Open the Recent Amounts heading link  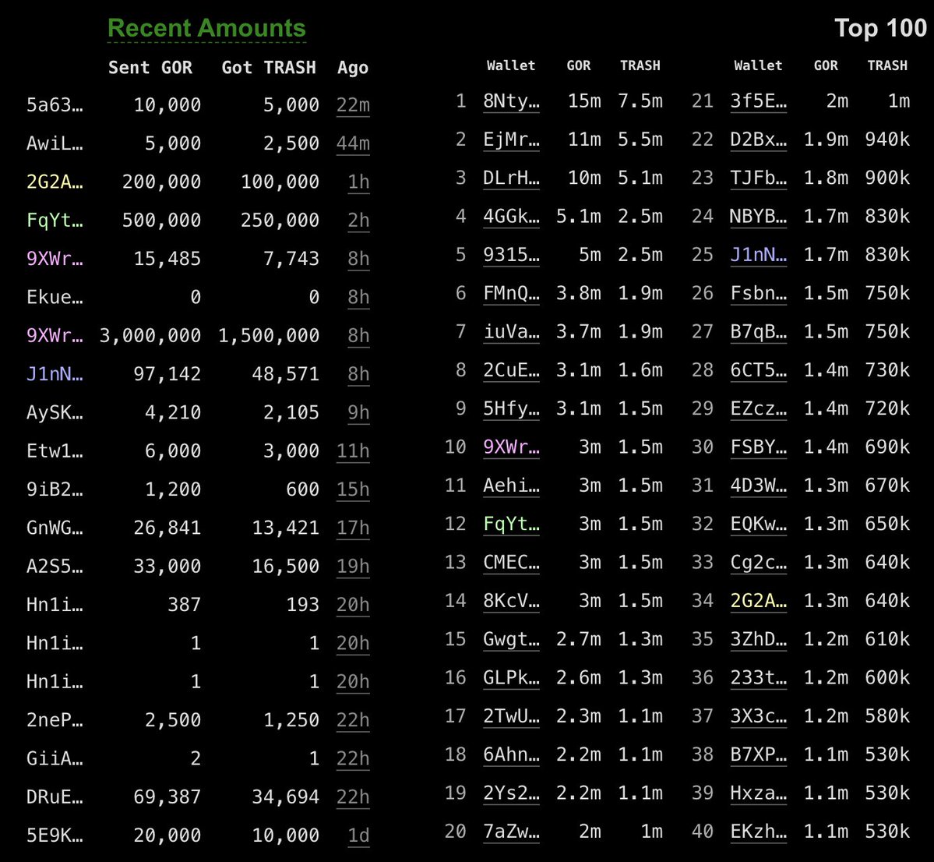(206, 27)
